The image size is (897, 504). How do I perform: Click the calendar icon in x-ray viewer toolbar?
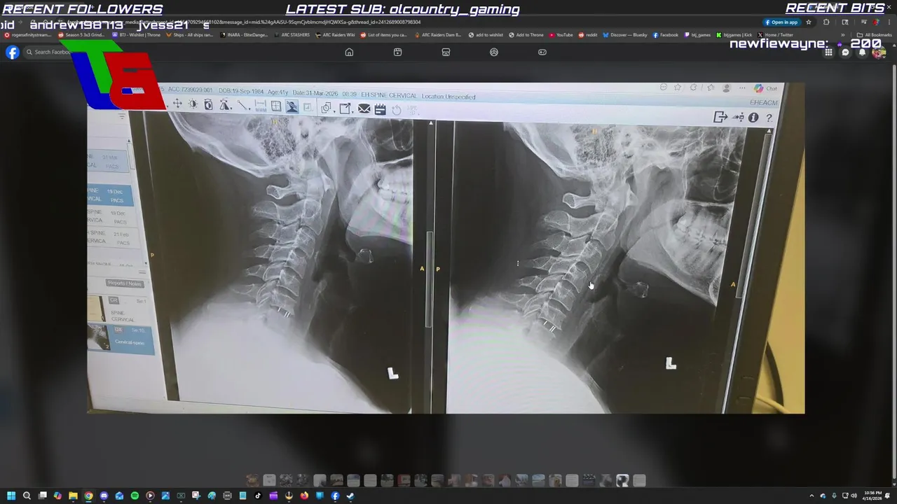(x=380, y=109)
